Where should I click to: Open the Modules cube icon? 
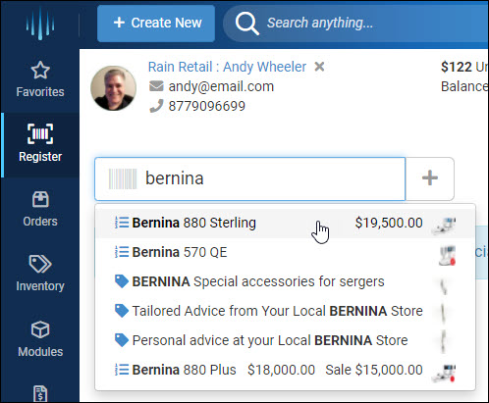(40, 329)
